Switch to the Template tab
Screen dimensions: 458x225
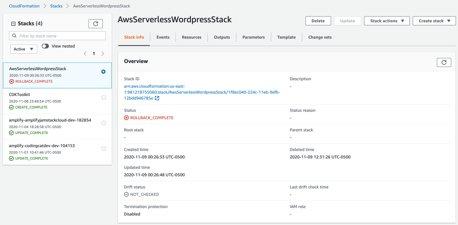[286, 37]
